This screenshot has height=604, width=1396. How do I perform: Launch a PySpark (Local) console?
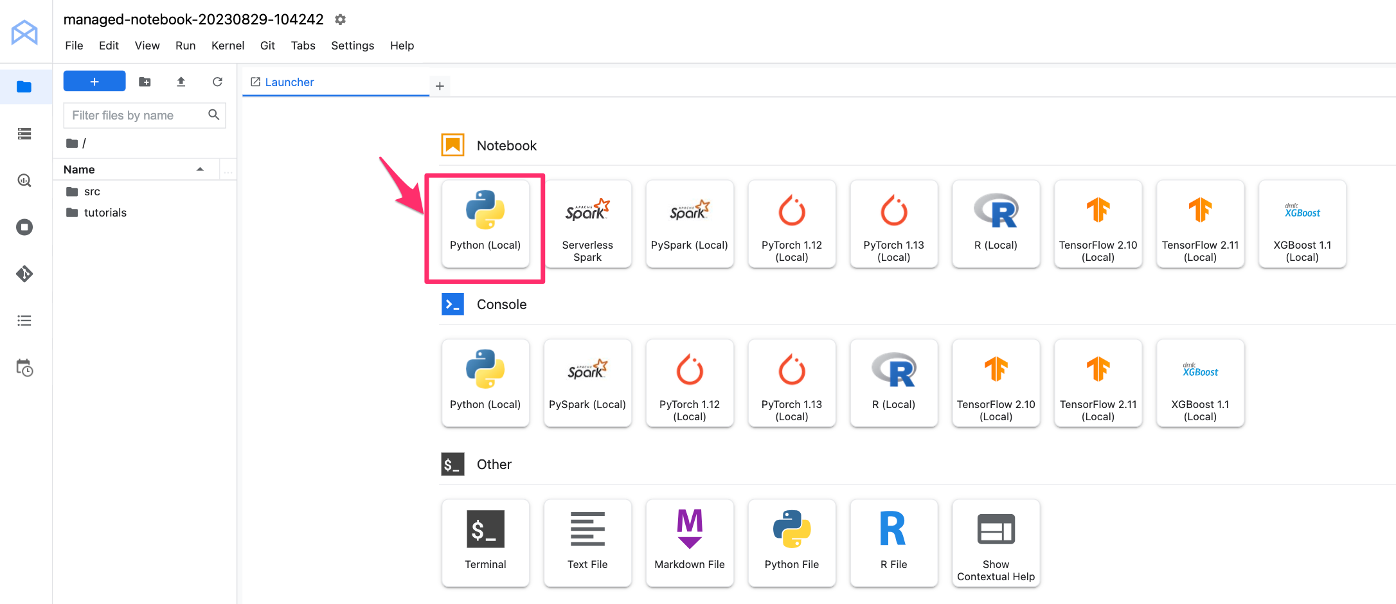pos(587,383)
